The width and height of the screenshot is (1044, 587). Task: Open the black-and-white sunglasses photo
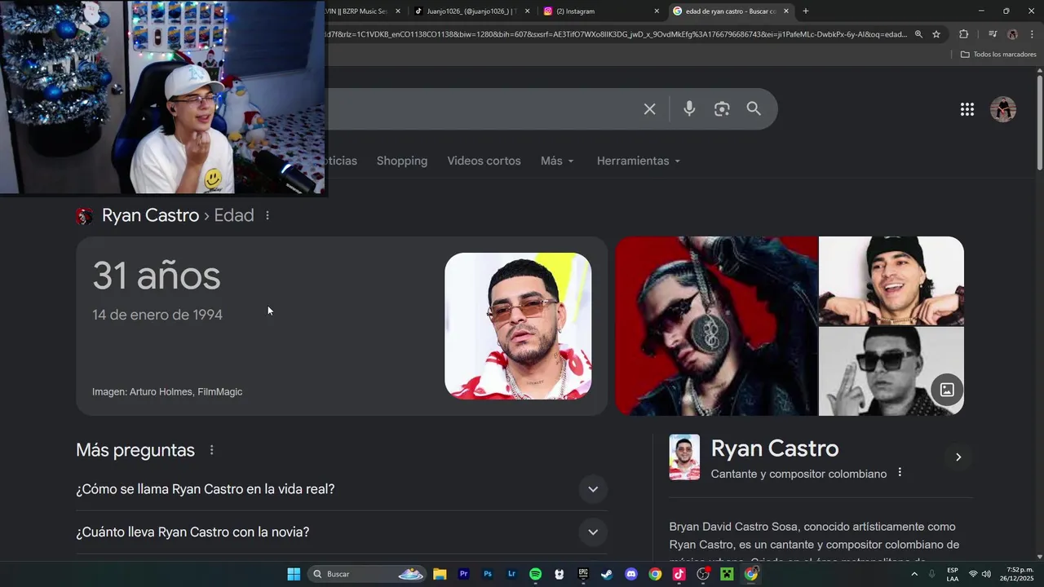[891, 372]
